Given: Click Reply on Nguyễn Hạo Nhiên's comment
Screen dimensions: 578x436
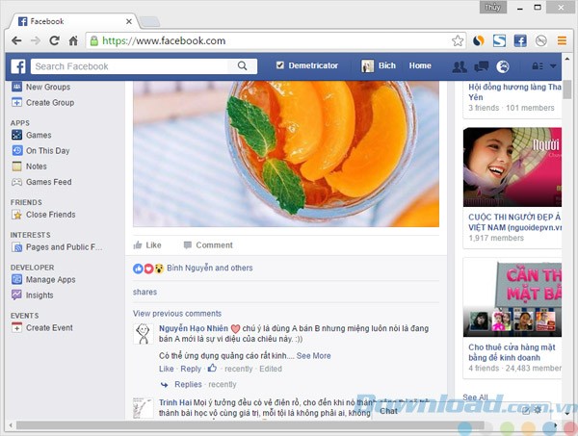Looking at the screenshot, I should [x=191, y=369].
